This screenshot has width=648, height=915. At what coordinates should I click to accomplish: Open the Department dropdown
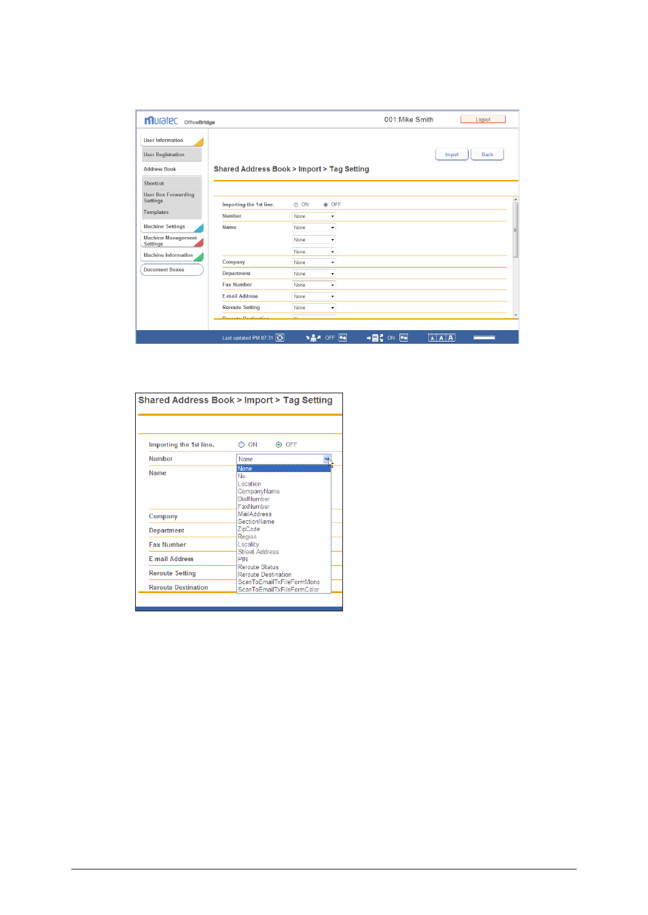coord(314,274)
